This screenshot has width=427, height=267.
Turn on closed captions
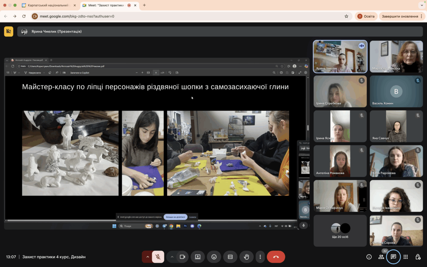pos(230,257)
